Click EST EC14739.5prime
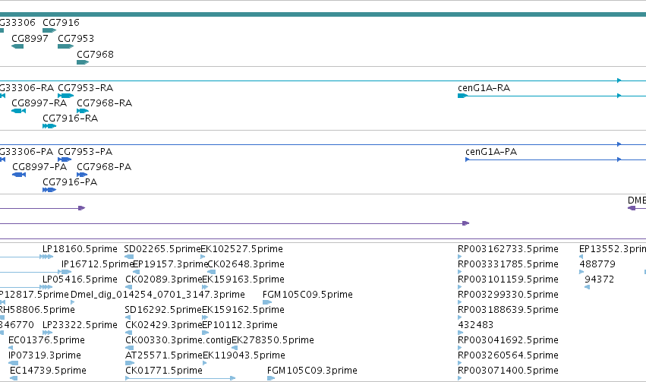Image resolution: width=646 pixels, height=382 pixels. pyautogui.click(x=48, y=371)
